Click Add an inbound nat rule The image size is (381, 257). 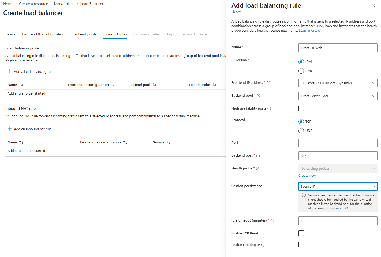click(x=33, y=129)
